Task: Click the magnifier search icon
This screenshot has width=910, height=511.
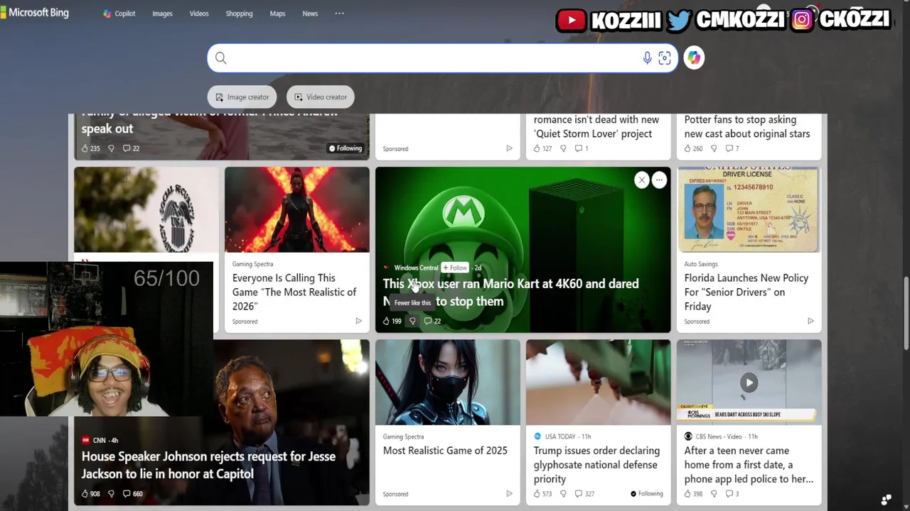Action: (x=220, y=58)
